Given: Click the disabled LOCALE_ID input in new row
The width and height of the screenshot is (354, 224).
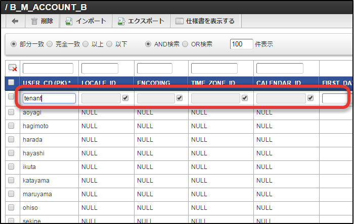Looking at the screenshot, I should tap(101, 98).
